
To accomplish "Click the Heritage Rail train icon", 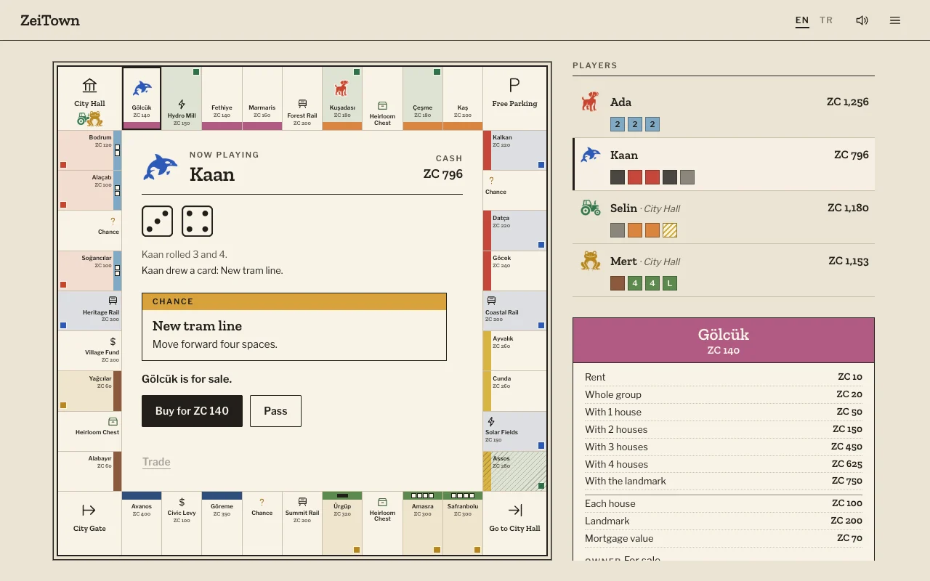I will pos(113,301).
